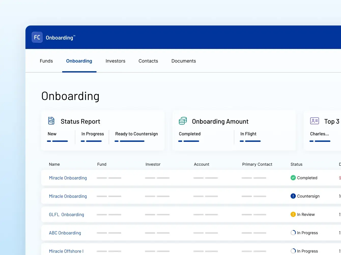
Task: Click the yellow In Review warning icon
Action: [293, 214]
